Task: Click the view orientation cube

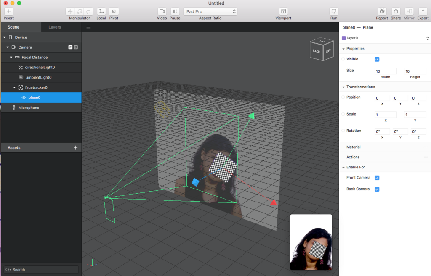Action: (321, 49)
